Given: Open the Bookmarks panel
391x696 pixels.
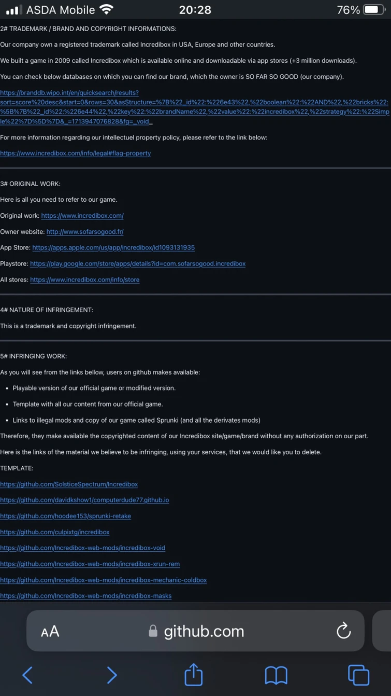Looking at the screenshot, I should pyautogui.click(x=276, y=675).
